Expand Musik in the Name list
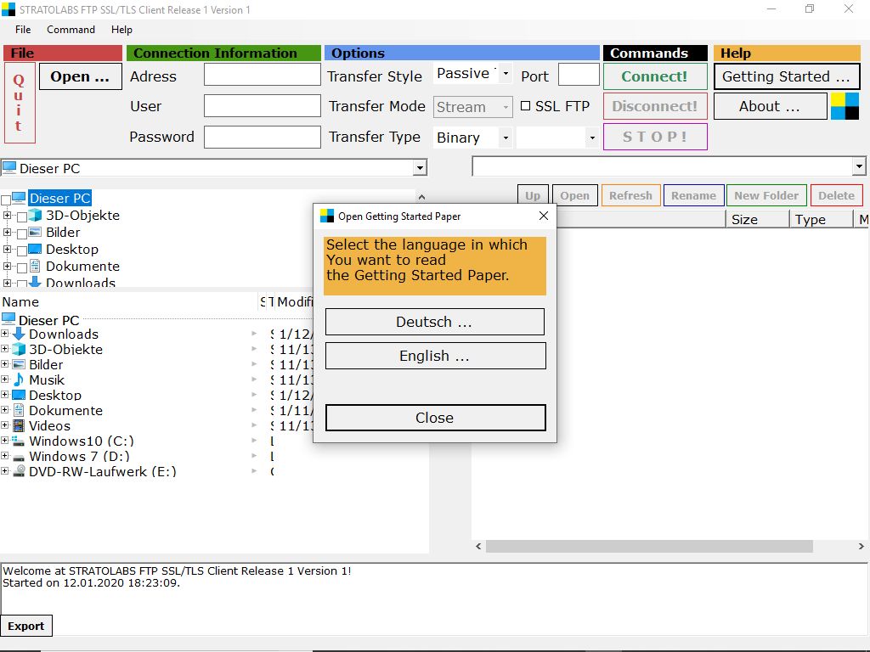870x652 pixels. coord(4,379)
